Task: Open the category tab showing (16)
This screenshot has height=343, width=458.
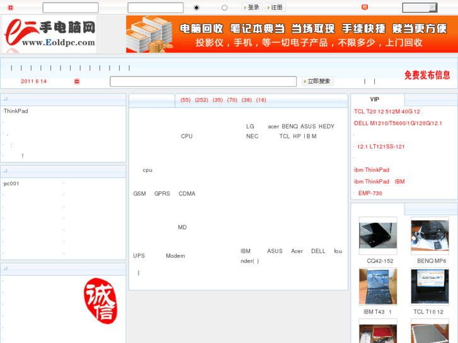Action: click(x=261, y=100)
